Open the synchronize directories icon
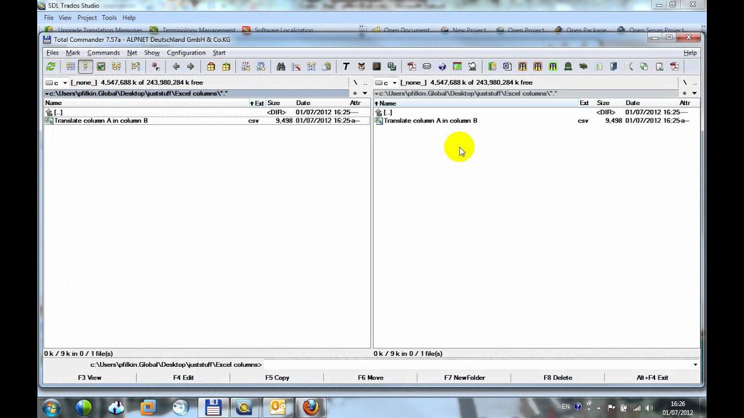 pyautogui.click(x=311, y=67)
